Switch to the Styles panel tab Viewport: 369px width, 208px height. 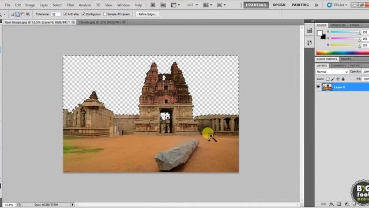[354, 25]
